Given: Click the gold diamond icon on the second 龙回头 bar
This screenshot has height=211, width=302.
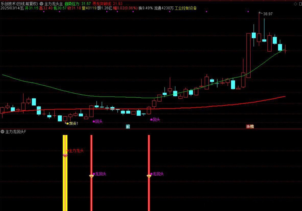Looking at the screenshot, I should point(149,176).
